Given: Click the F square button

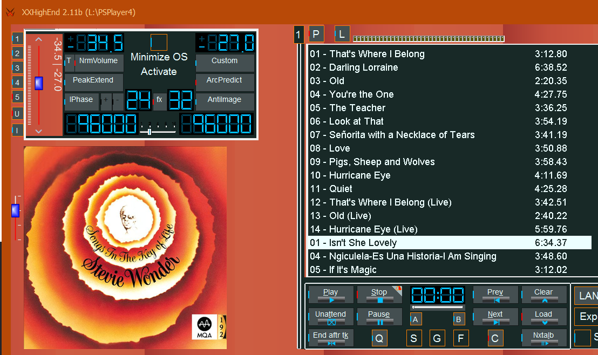Looking at the screenshot, I should click(461, 338).
